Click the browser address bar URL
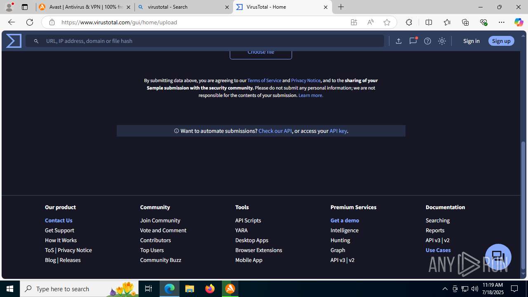 click(119, 22)
